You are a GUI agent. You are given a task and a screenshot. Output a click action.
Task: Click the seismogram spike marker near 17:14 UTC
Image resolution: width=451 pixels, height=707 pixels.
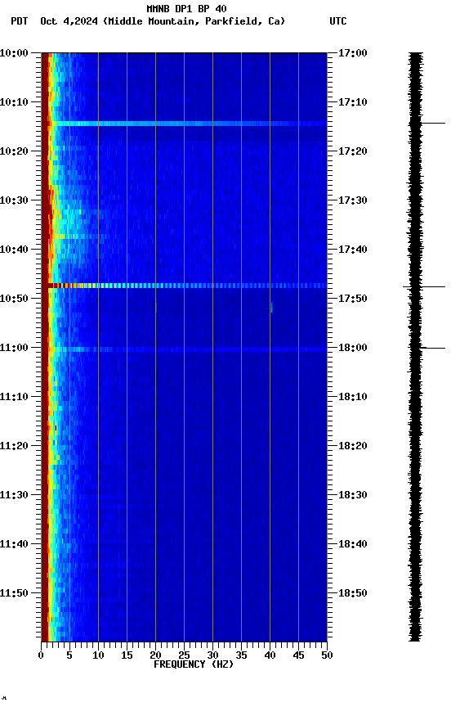(x=433, y=123)
